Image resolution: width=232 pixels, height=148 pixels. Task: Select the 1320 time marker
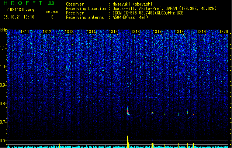pyautogui.click(x=224, y=32)
